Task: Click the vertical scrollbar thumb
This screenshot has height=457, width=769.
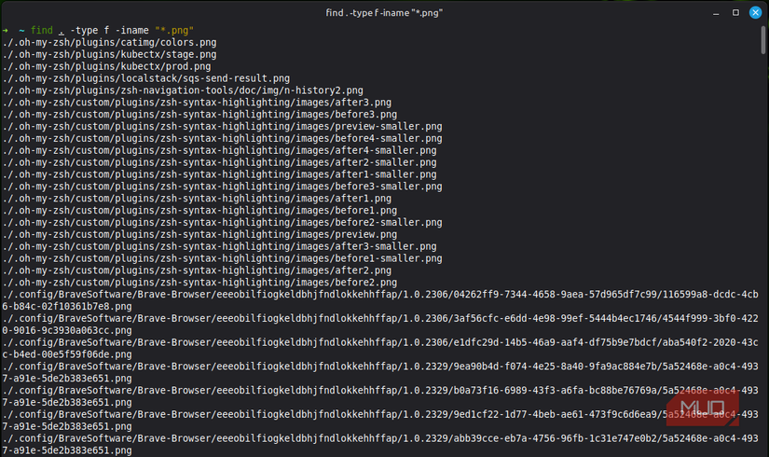Action: coord(763,40)
